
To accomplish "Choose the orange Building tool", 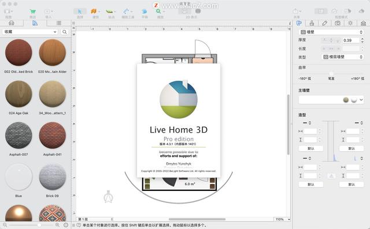I will coord(94,12).
